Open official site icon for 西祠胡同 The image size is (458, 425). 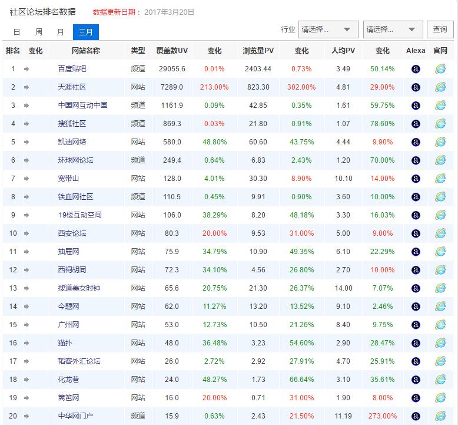[440, 270]
